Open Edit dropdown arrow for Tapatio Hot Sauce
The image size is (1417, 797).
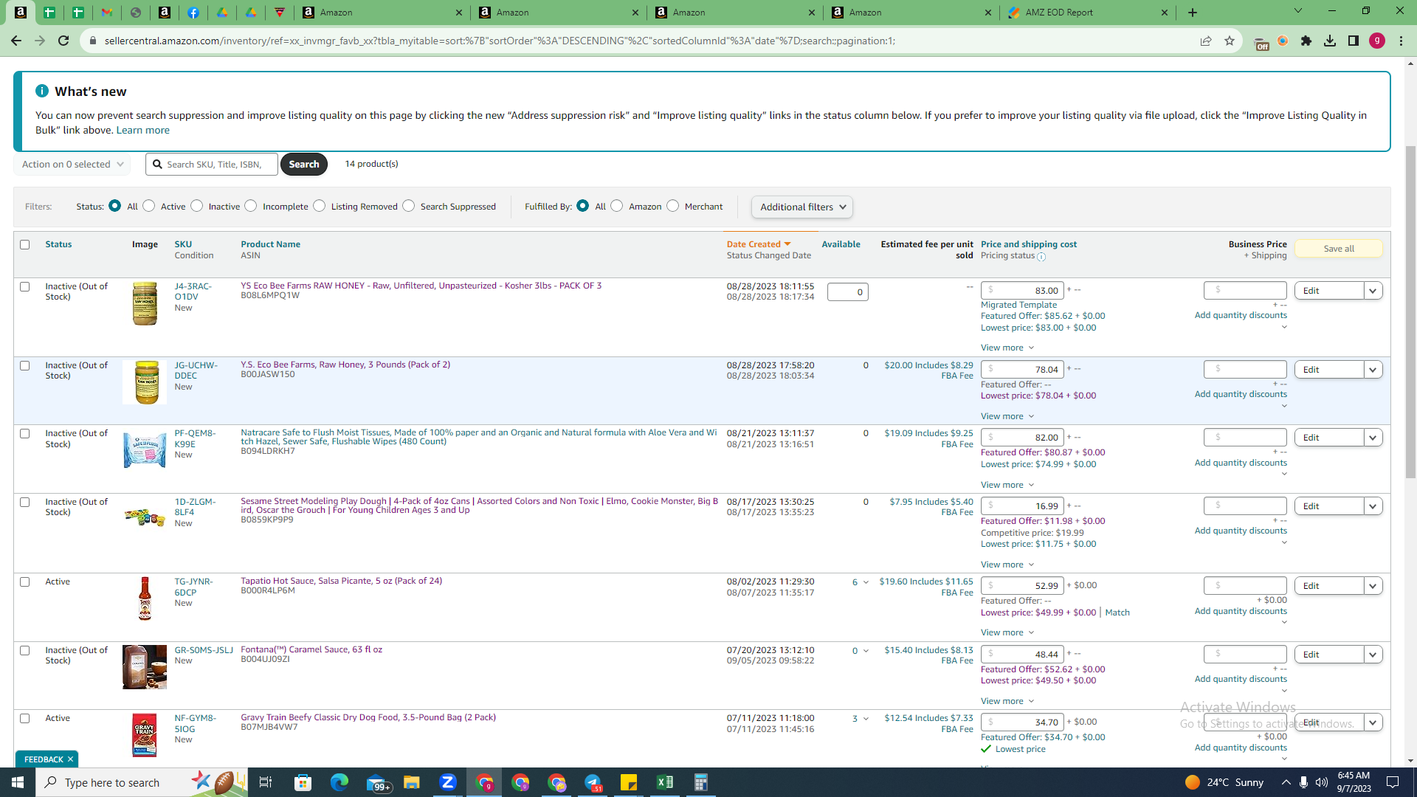click(1373, 586)
